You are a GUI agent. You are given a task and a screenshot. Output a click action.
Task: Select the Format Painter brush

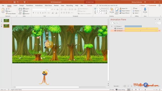click(7, 13)
